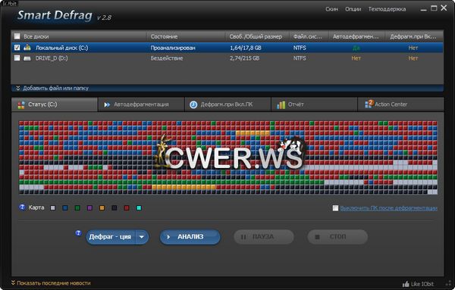Click the cyan legend color square
Viewport: 455px width, 290px height.
coord(139,207)
